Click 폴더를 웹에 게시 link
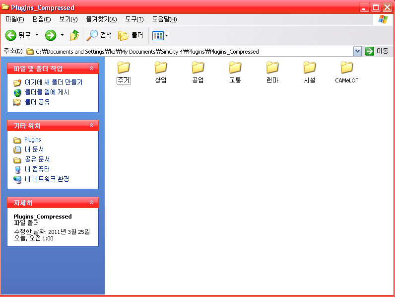Screen dimensions: 395x297 click(47, 92)
